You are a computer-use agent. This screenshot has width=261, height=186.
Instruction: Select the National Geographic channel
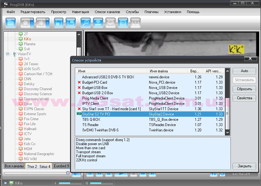[x=39, y=154]
